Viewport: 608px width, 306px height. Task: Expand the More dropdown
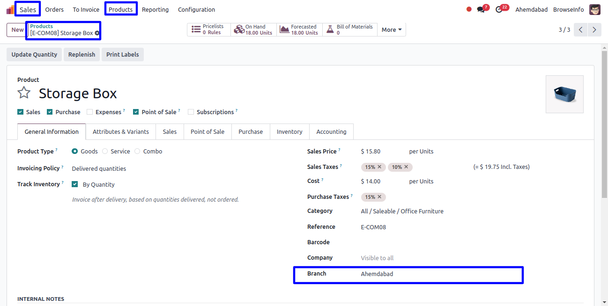click(391, 30)
